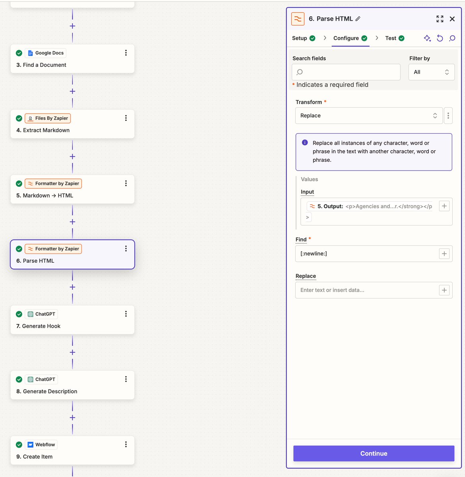Add a step between Parse HTML and Generate Hook
The image size is (465, 477).
(x=72, y=287)
